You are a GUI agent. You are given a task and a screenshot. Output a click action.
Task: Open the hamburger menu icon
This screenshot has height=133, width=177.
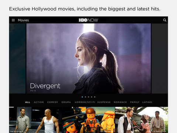click(x=13, y=20)
